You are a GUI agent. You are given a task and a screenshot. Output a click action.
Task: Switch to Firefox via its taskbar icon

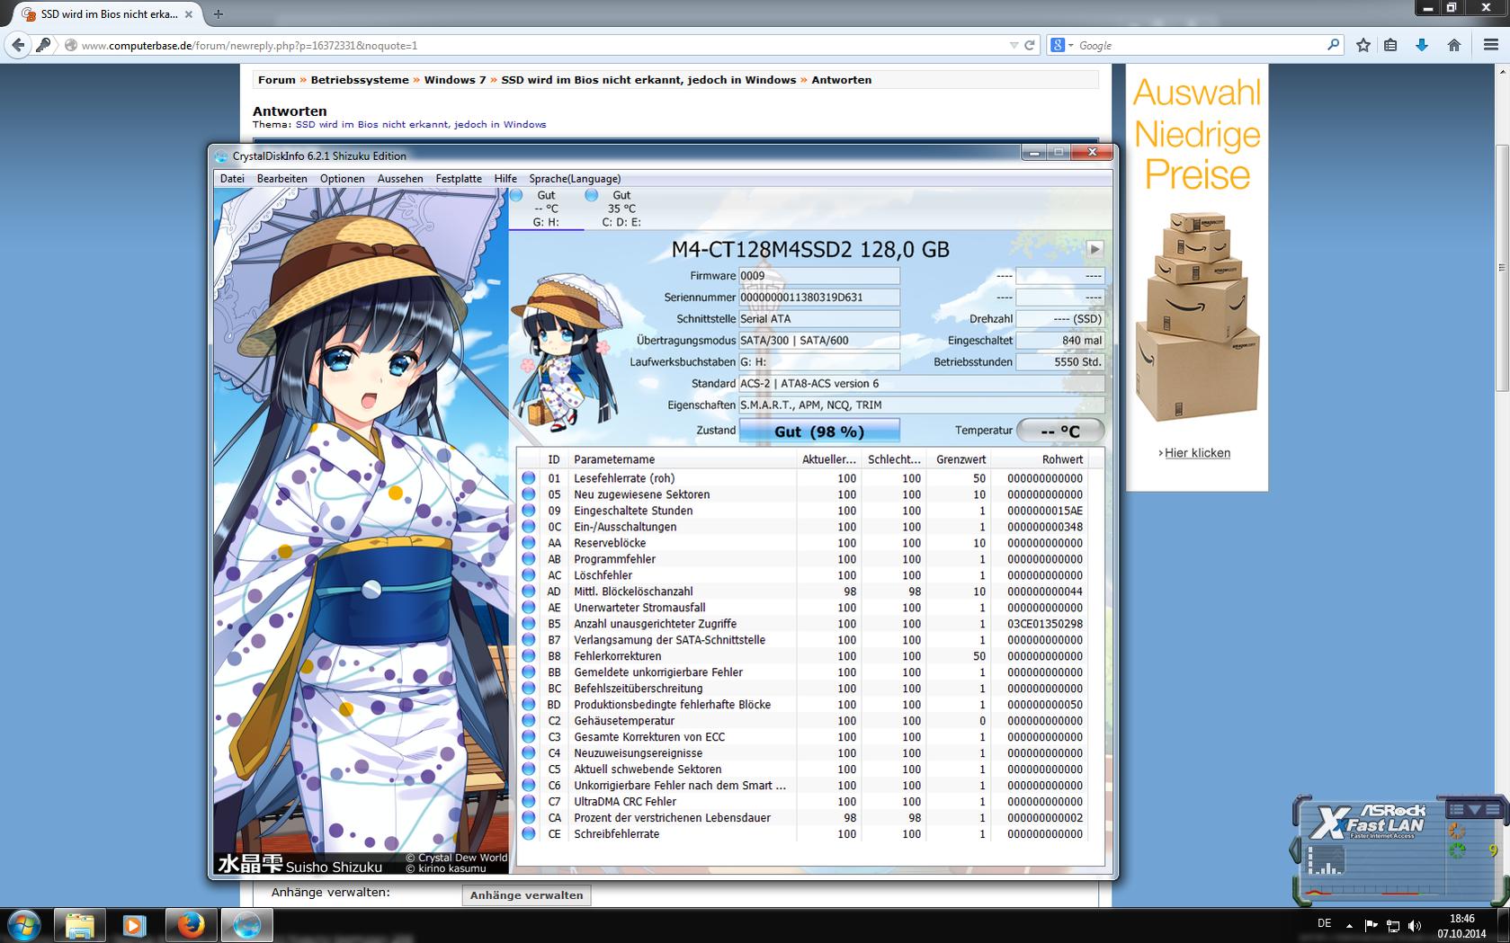click(x=191, y=925)
